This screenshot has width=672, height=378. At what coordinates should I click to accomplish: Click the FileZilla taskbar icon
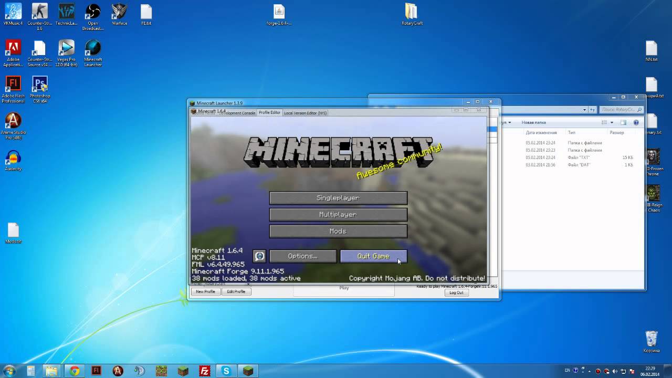pyautogui.click(x=205, y=371)
